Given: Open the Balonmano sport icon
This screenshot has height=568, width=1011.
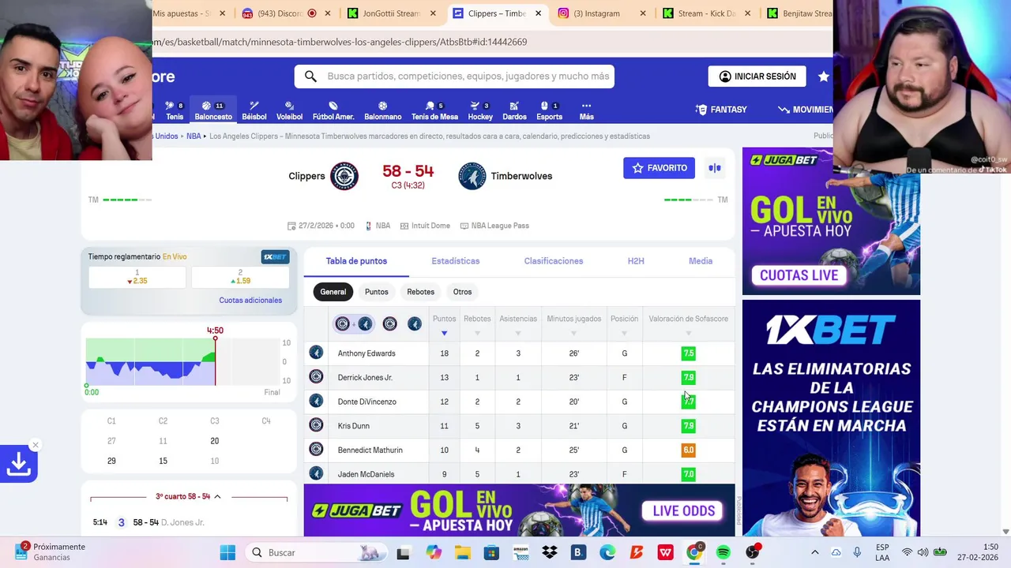Looking at the screenshot, I should tap(383, 110).
